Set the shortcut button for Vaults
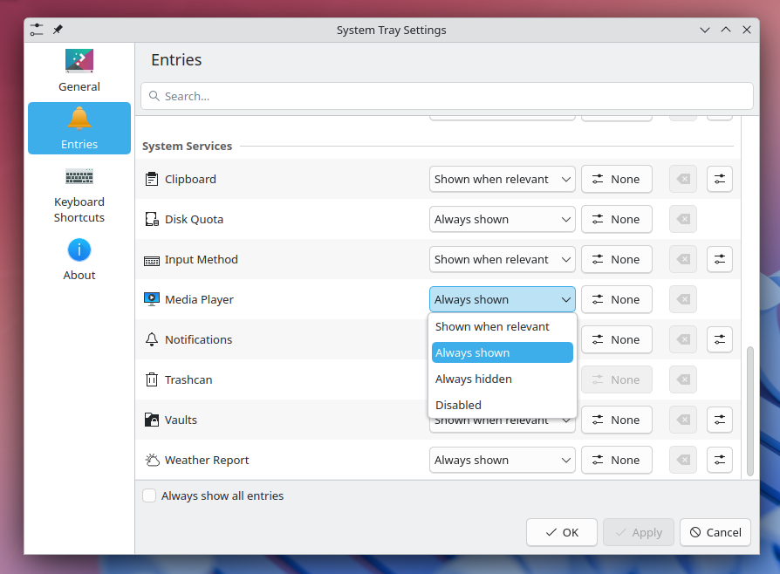Screen dimensions: 780x574 pyautogui.click(x=617, y=420)
